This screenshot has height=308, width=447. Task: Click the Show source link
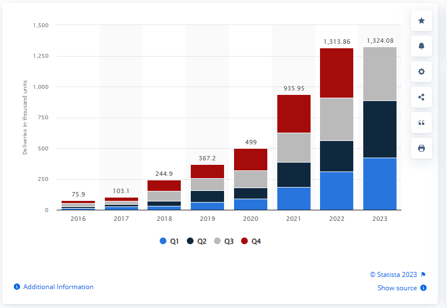pos(397,288)
